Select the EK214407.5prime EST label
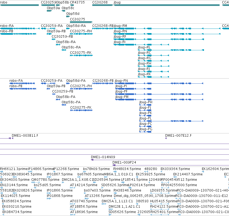This screenshot has width=229, height=216. (188, 174)
